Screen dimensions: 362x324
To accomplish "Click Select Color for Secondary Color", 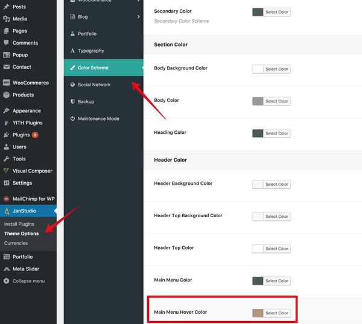I will coord(277,12).
